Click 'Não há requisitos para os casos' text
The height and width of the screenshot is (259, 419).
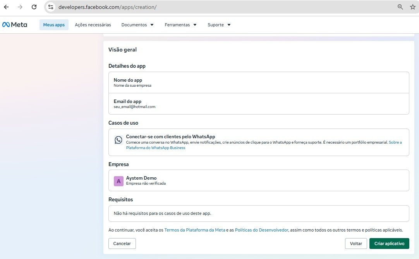click(163, 213)
